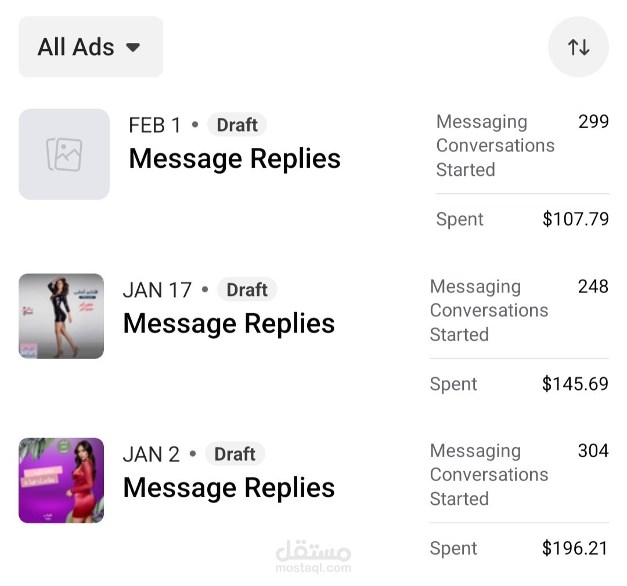Click the JAN 17 date label
The width and height of the screenshot is (627, 586).
tap(157, 290)
